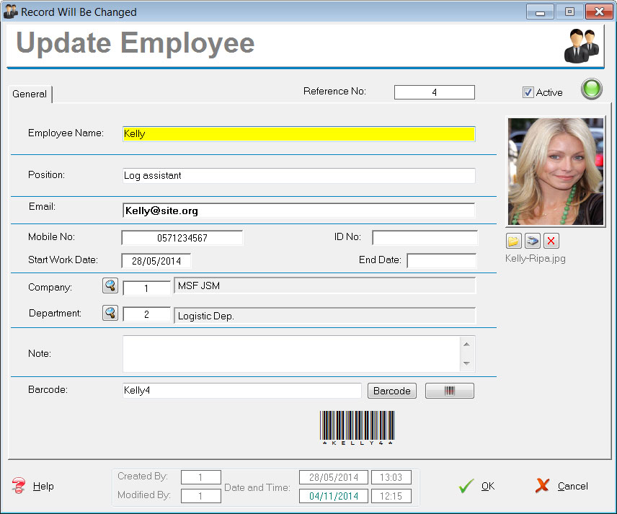
Task: Click the Company lookup magnifier icon
Action: pos(110,286)
